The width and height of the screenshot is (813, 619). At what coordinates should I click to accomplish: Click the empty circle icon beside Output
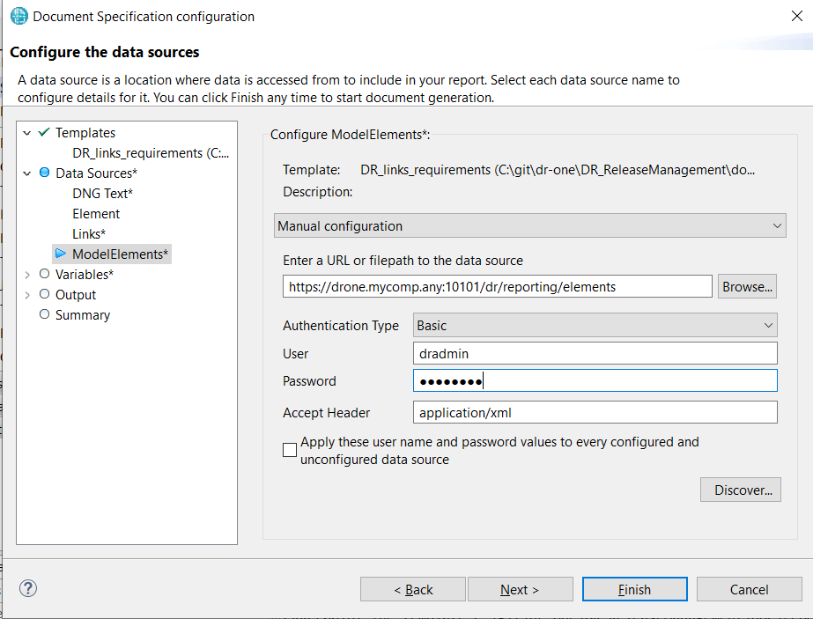[x=44, y=295]
